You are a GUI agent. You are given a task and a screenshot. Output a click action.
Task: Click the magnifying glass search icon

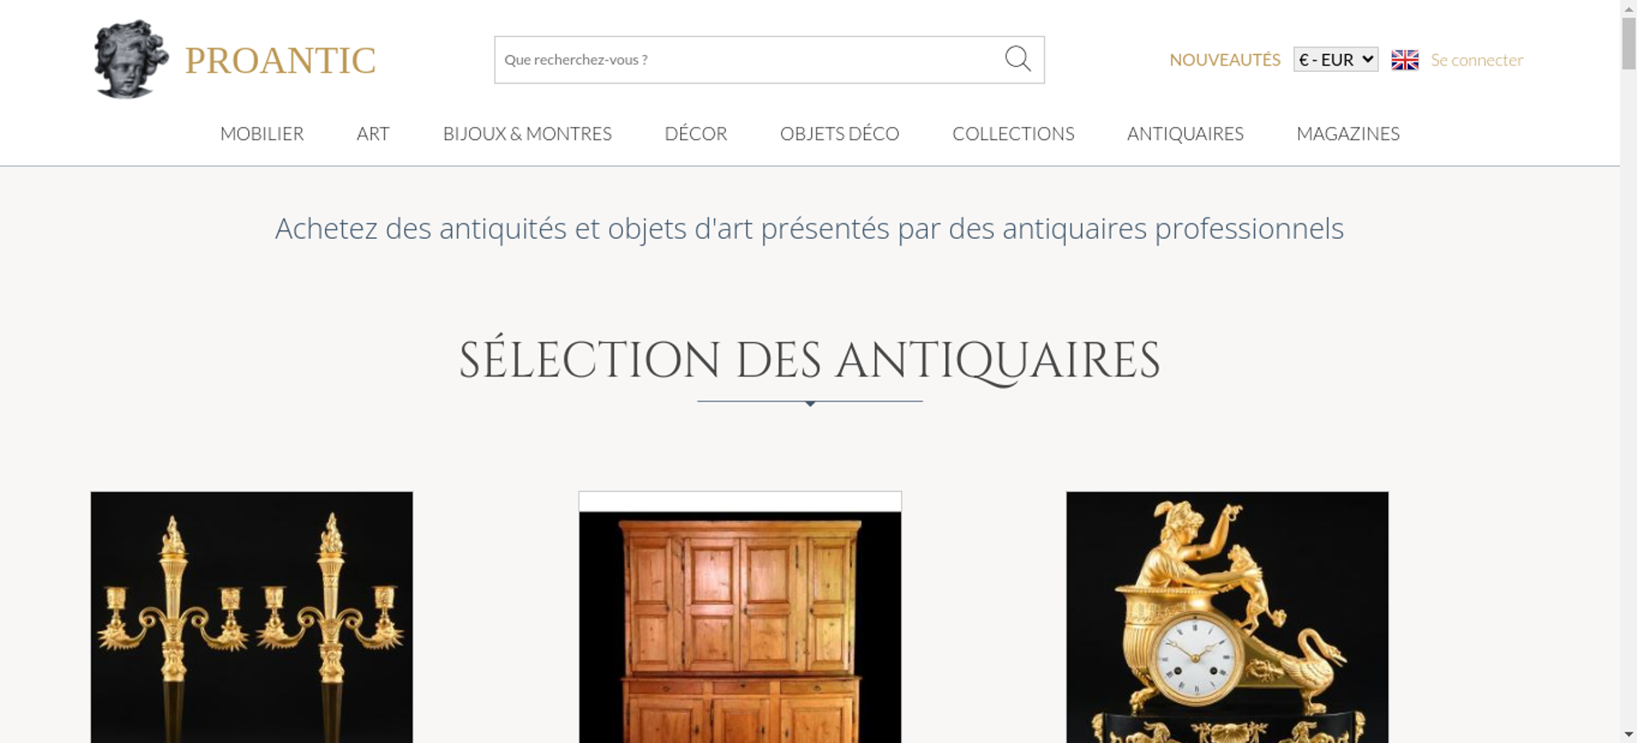1017,59
